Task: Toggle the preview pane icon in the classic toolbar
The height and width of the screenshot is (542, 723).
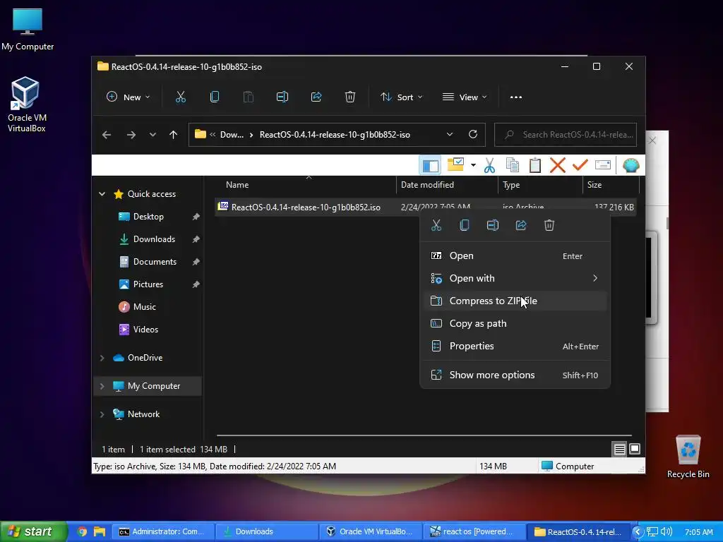Action: pyautogui.click(x=430, y=165)
